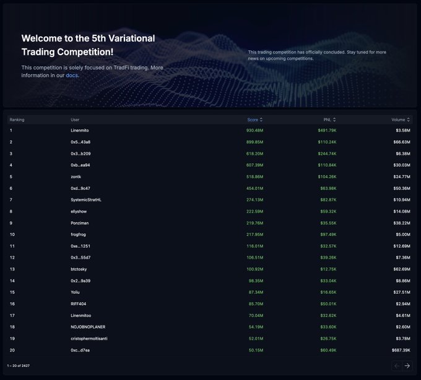Click the 607.39M score value
421x380 pixels.
pos(255,165)
